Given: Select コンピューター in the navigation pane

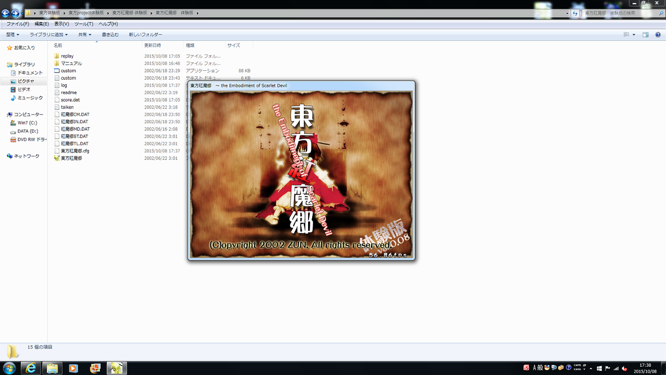Looking at the screenshot, I should [29, 114].
